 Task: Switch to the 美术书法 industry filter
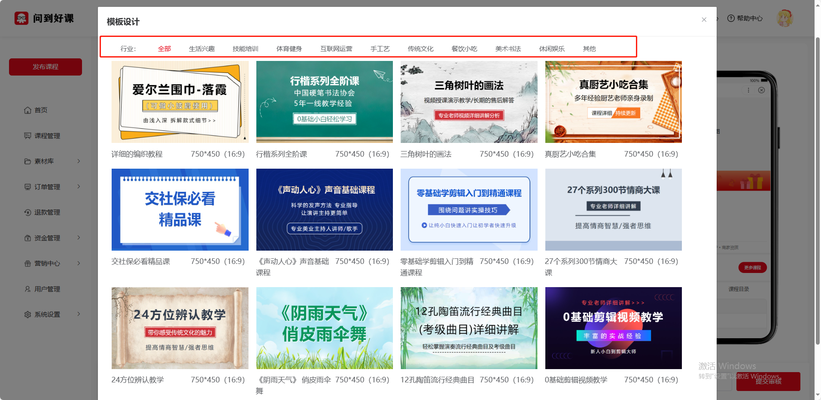(x=508, y=49)
